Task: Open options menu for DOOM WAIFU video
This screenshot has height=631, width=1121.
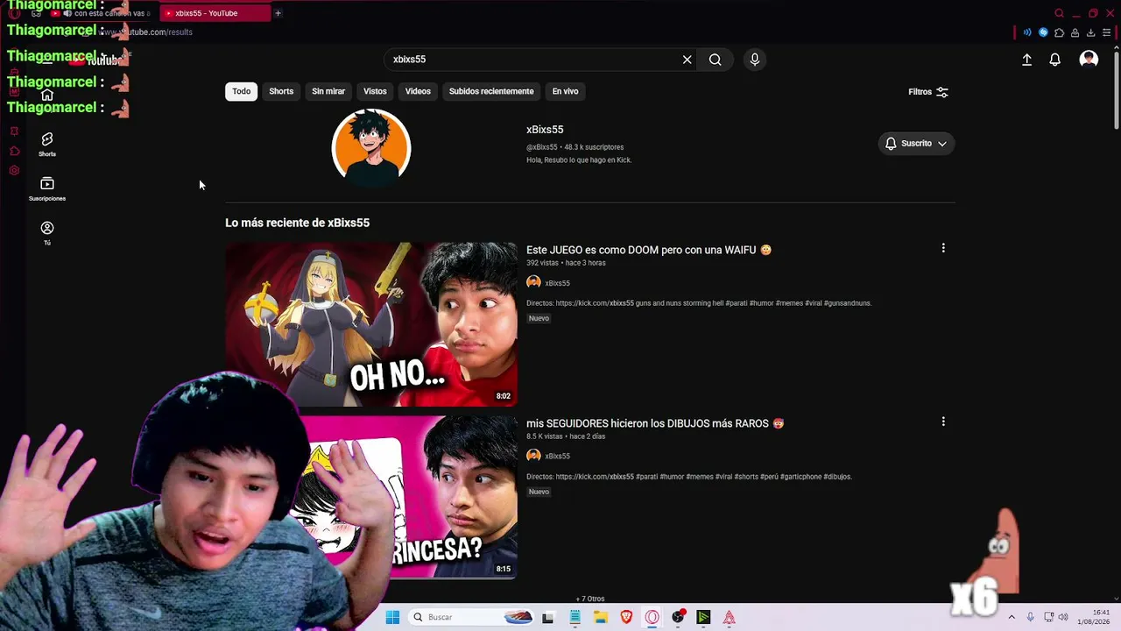Action: tap(943, 248)
